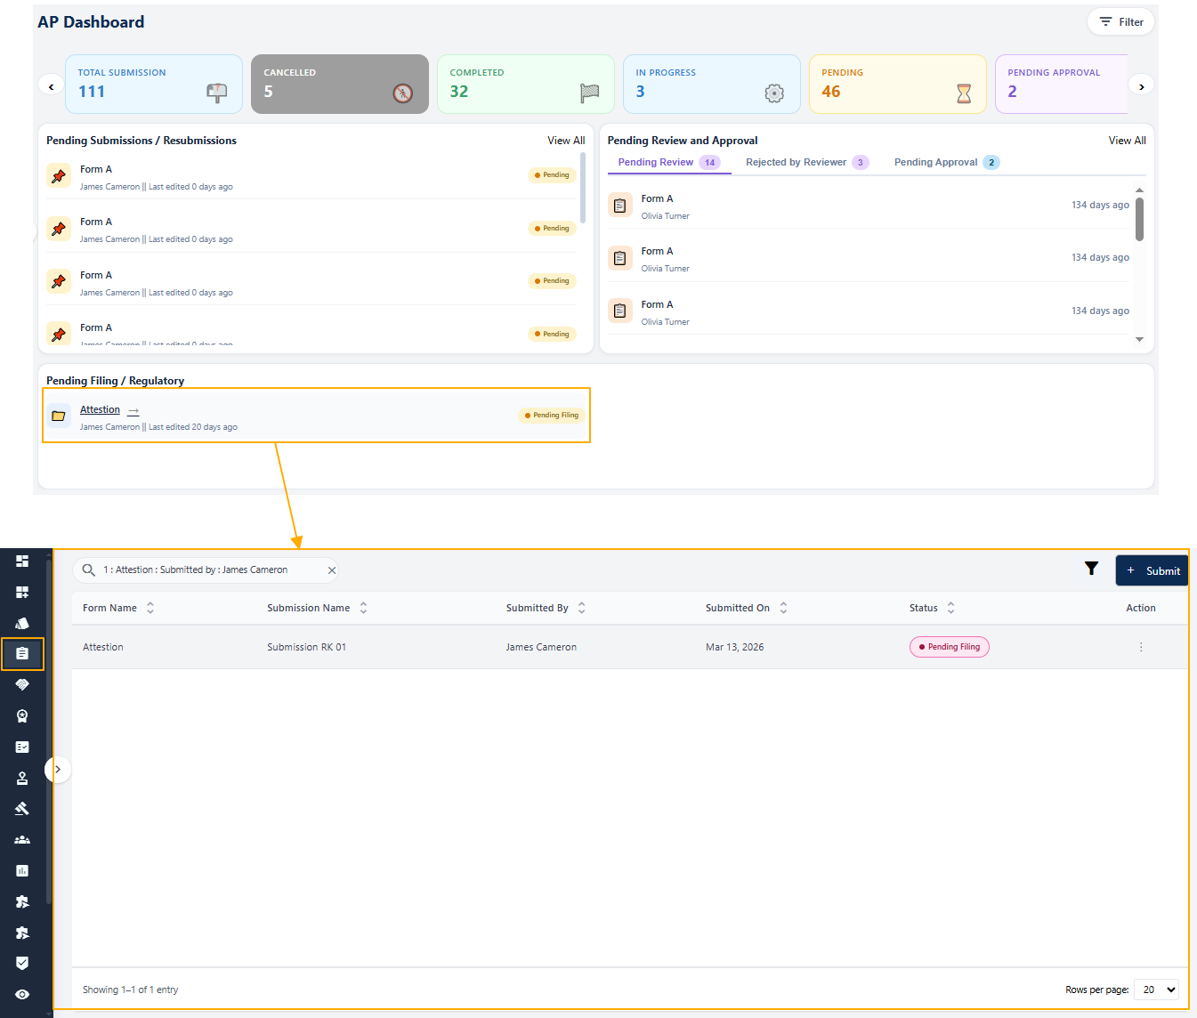Expand the sidebar with the chevron button
Screen dimensions: 1197x1018
(58, 769)
